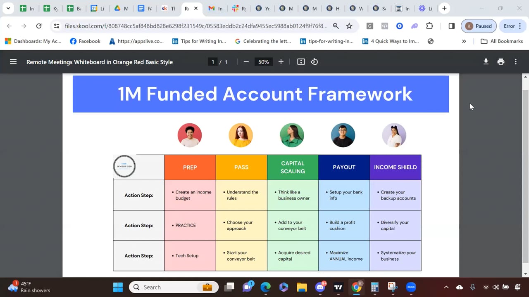Toggle the microphone icon in the system tray
Screen dimensions: 529x297
[x=472, y=287]
